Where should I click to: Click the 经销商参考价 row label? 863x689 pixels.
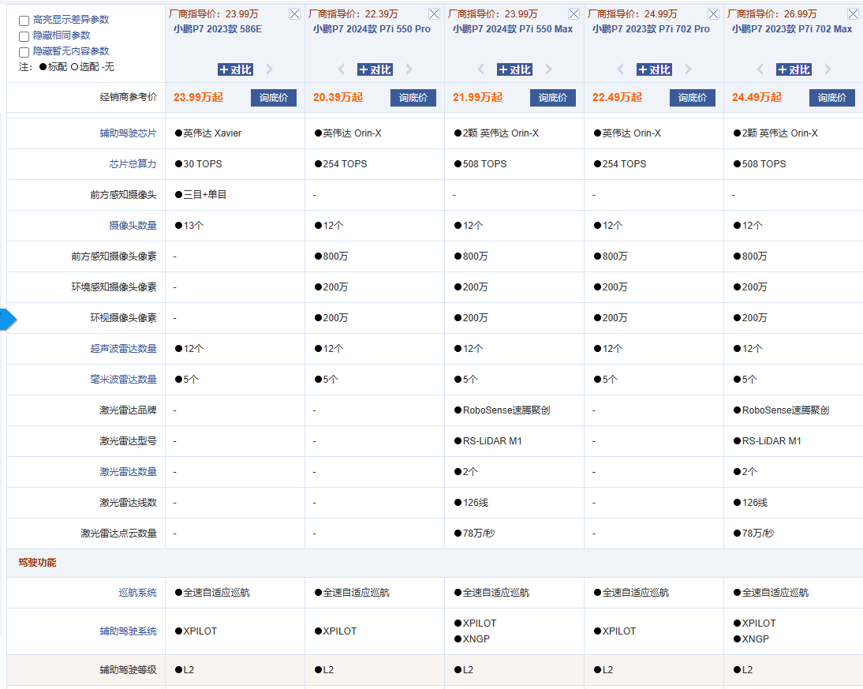click(x=129, y=98)
